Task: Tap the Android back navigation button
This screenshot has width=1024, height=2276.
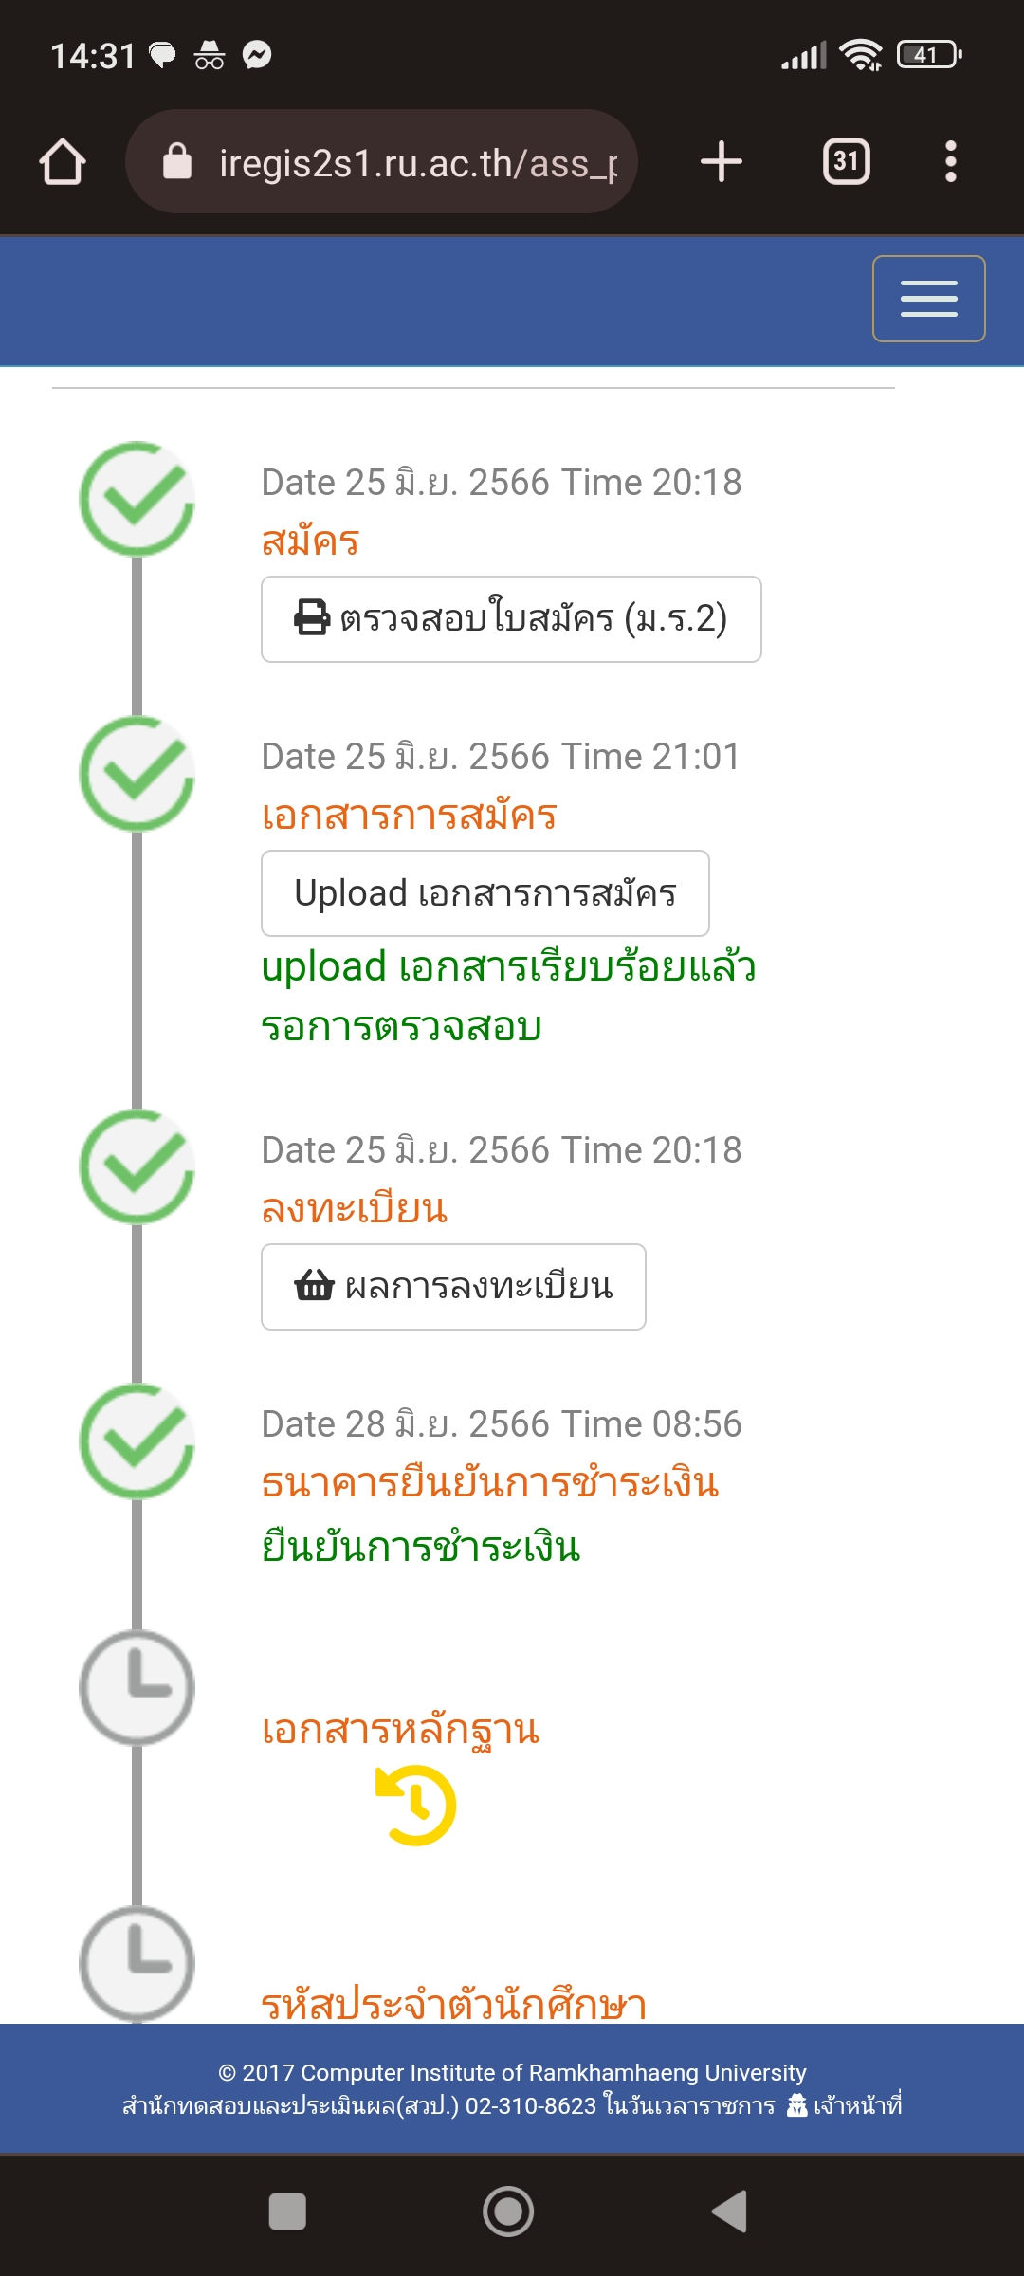Action: [x=730, y=2212]
